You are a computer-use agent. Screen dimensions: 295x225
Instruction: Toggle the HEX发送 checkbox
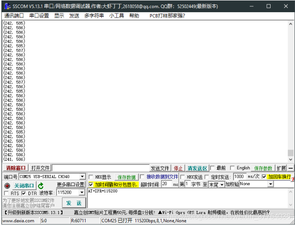[x=182, y=177]
